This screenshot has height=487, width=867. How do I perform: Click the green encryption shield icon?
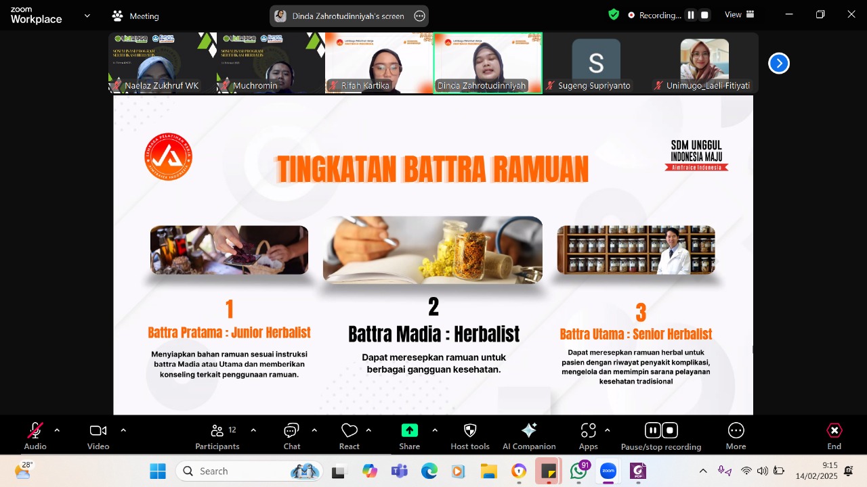[x=614, y=15]
